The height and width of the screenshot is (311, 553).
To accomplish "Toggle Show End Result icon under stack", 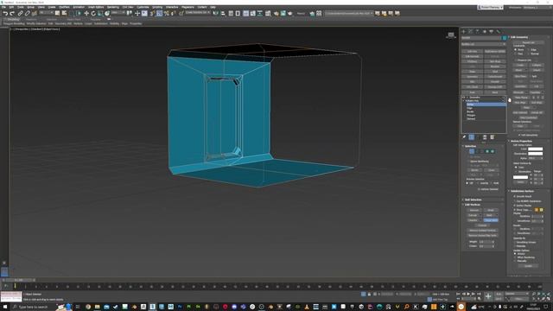I will coord(472,137).
